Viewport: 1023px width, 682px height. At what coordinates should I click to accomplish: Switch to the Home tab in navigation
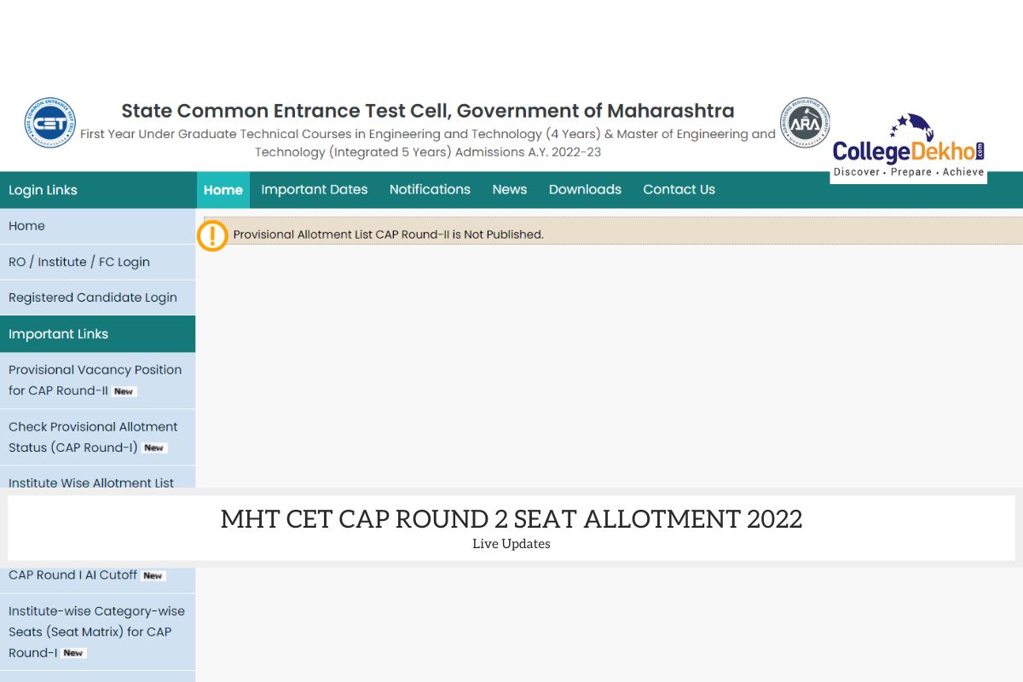coord(223,189)
